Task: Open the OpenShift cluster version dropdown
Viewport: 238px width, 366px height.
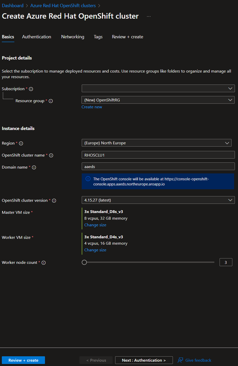Action: 158,200
